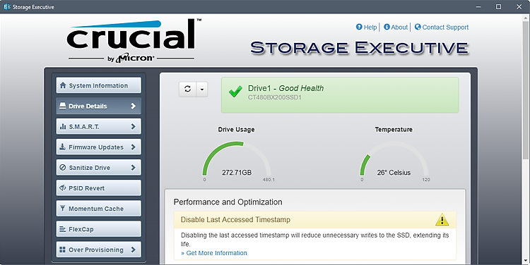Screen dimensions: 530x265
Task: Expand the Drive Details chevron
Action: pyautogui.click(x=133, y=106)
